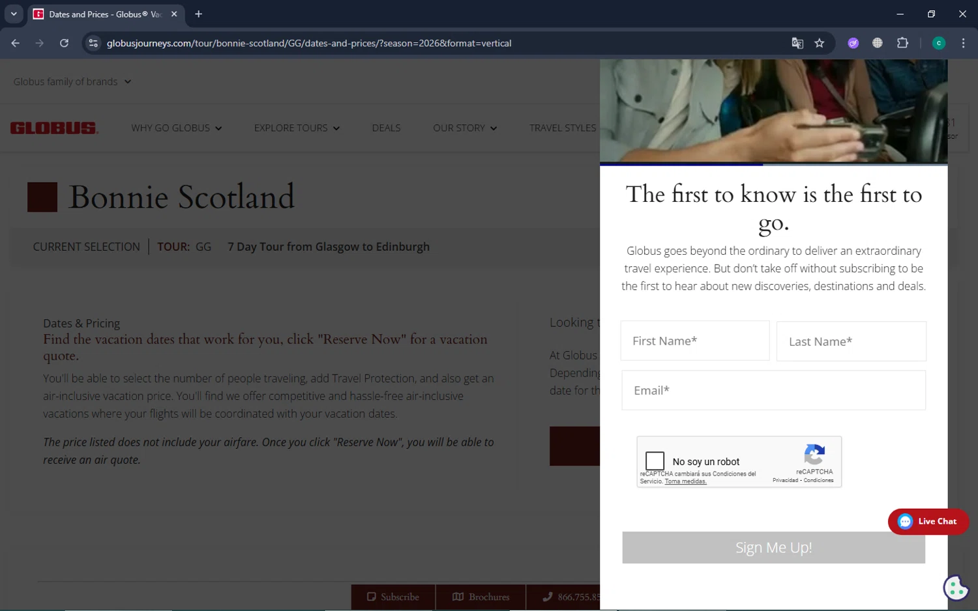This screenshot has height=611, width=978.
Task: Click the 7 Day Tour from Glasgow text
Action: coord(329,247)
